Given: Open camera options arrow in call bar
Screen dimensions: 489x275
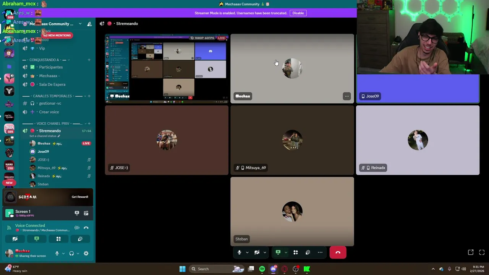Looking at the screenshot, I should tap(264, 252).
